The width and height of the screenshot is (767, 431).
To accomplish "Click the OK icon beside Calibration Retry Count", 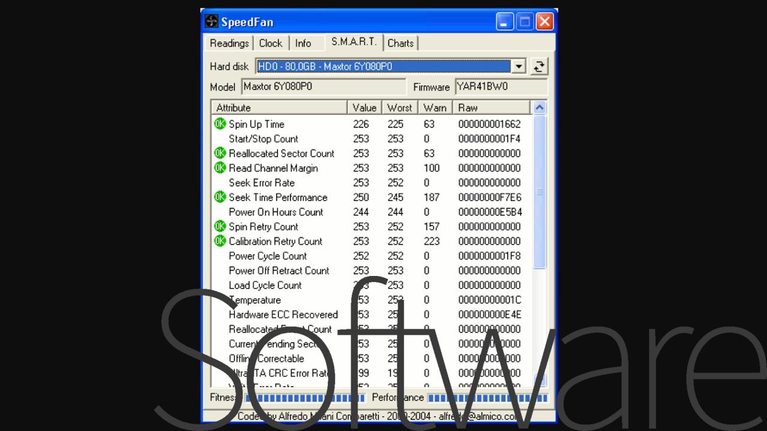I will [220, 241].
